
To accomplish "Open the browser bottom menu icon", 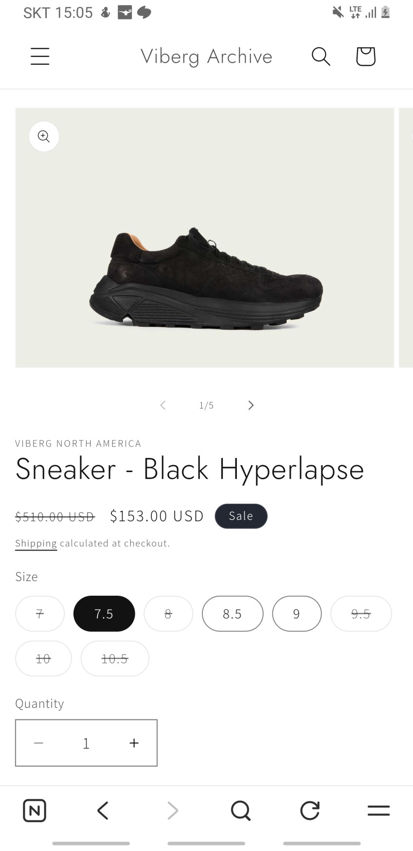I will click(378, 811).
